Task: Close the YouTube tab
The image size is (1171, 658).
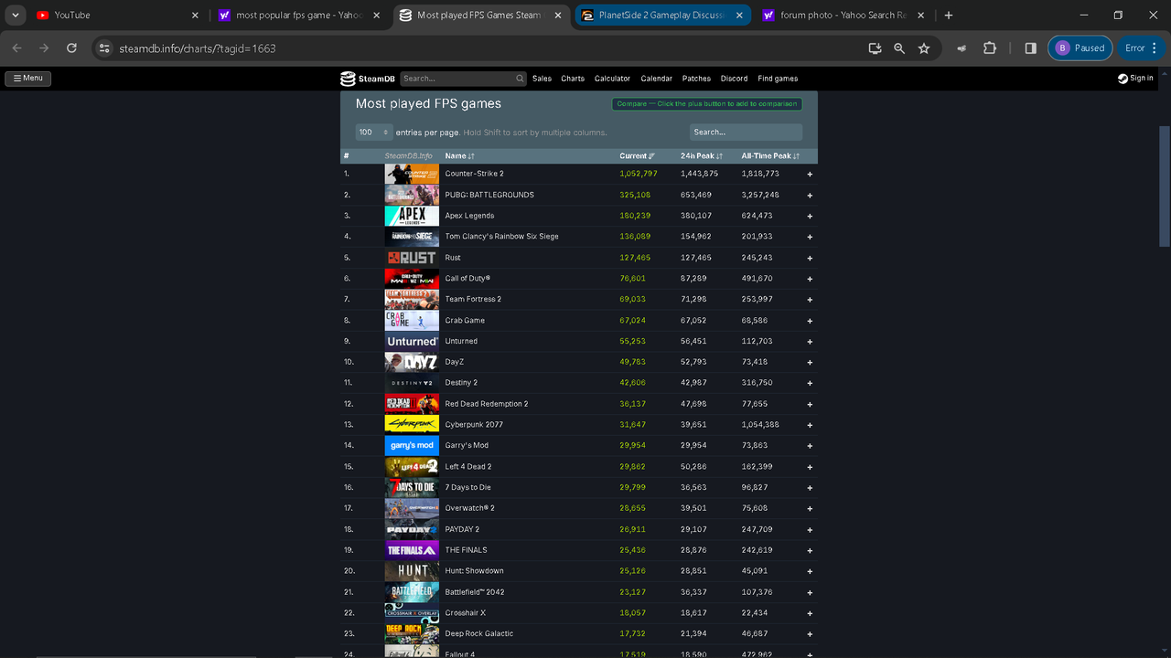Action: 195,16
